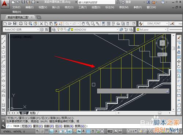This screenshot has width=183, height=135.
Task: Toggle Object Snap in status bar
Action: (x=60, y=131)
